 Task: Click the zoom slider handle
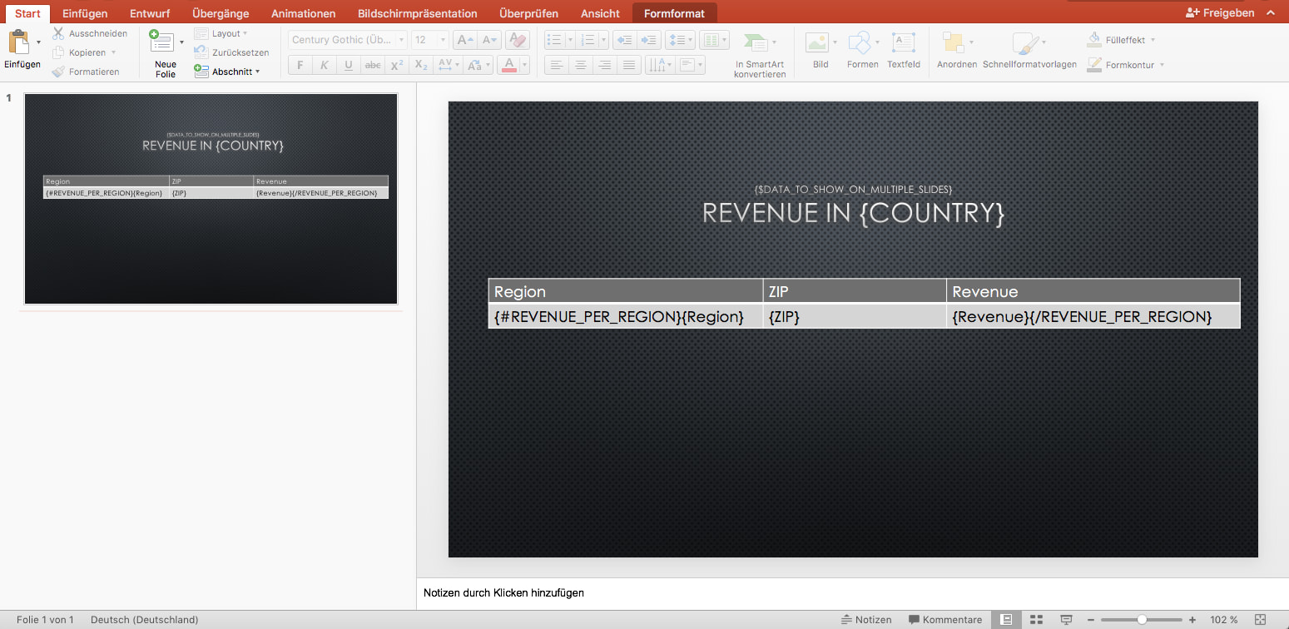tap(1142, 620)
